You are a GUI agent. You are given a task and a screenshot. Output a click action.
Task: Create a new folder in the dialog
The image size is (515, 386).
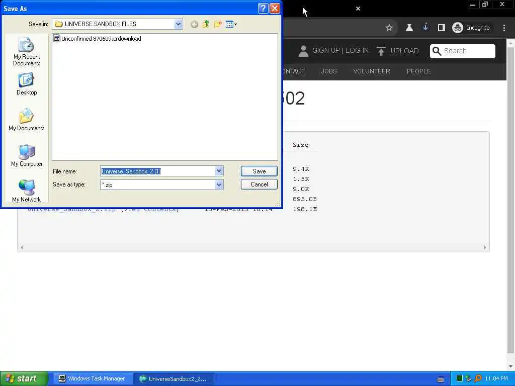[x=217, y=24]
